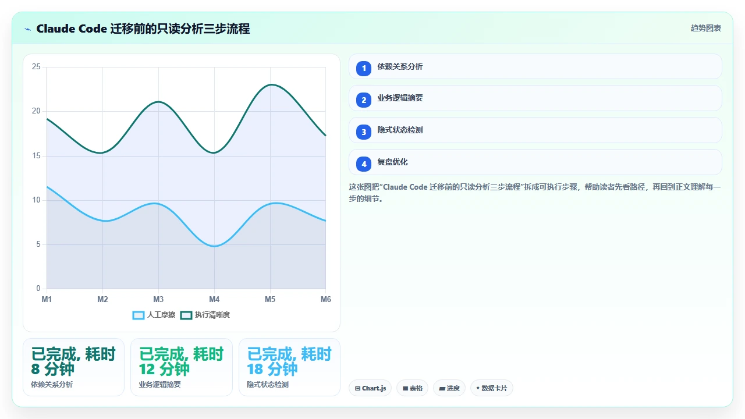Click the 趋势图表 label in the header

pyautogui.click(x=706, y=28)
